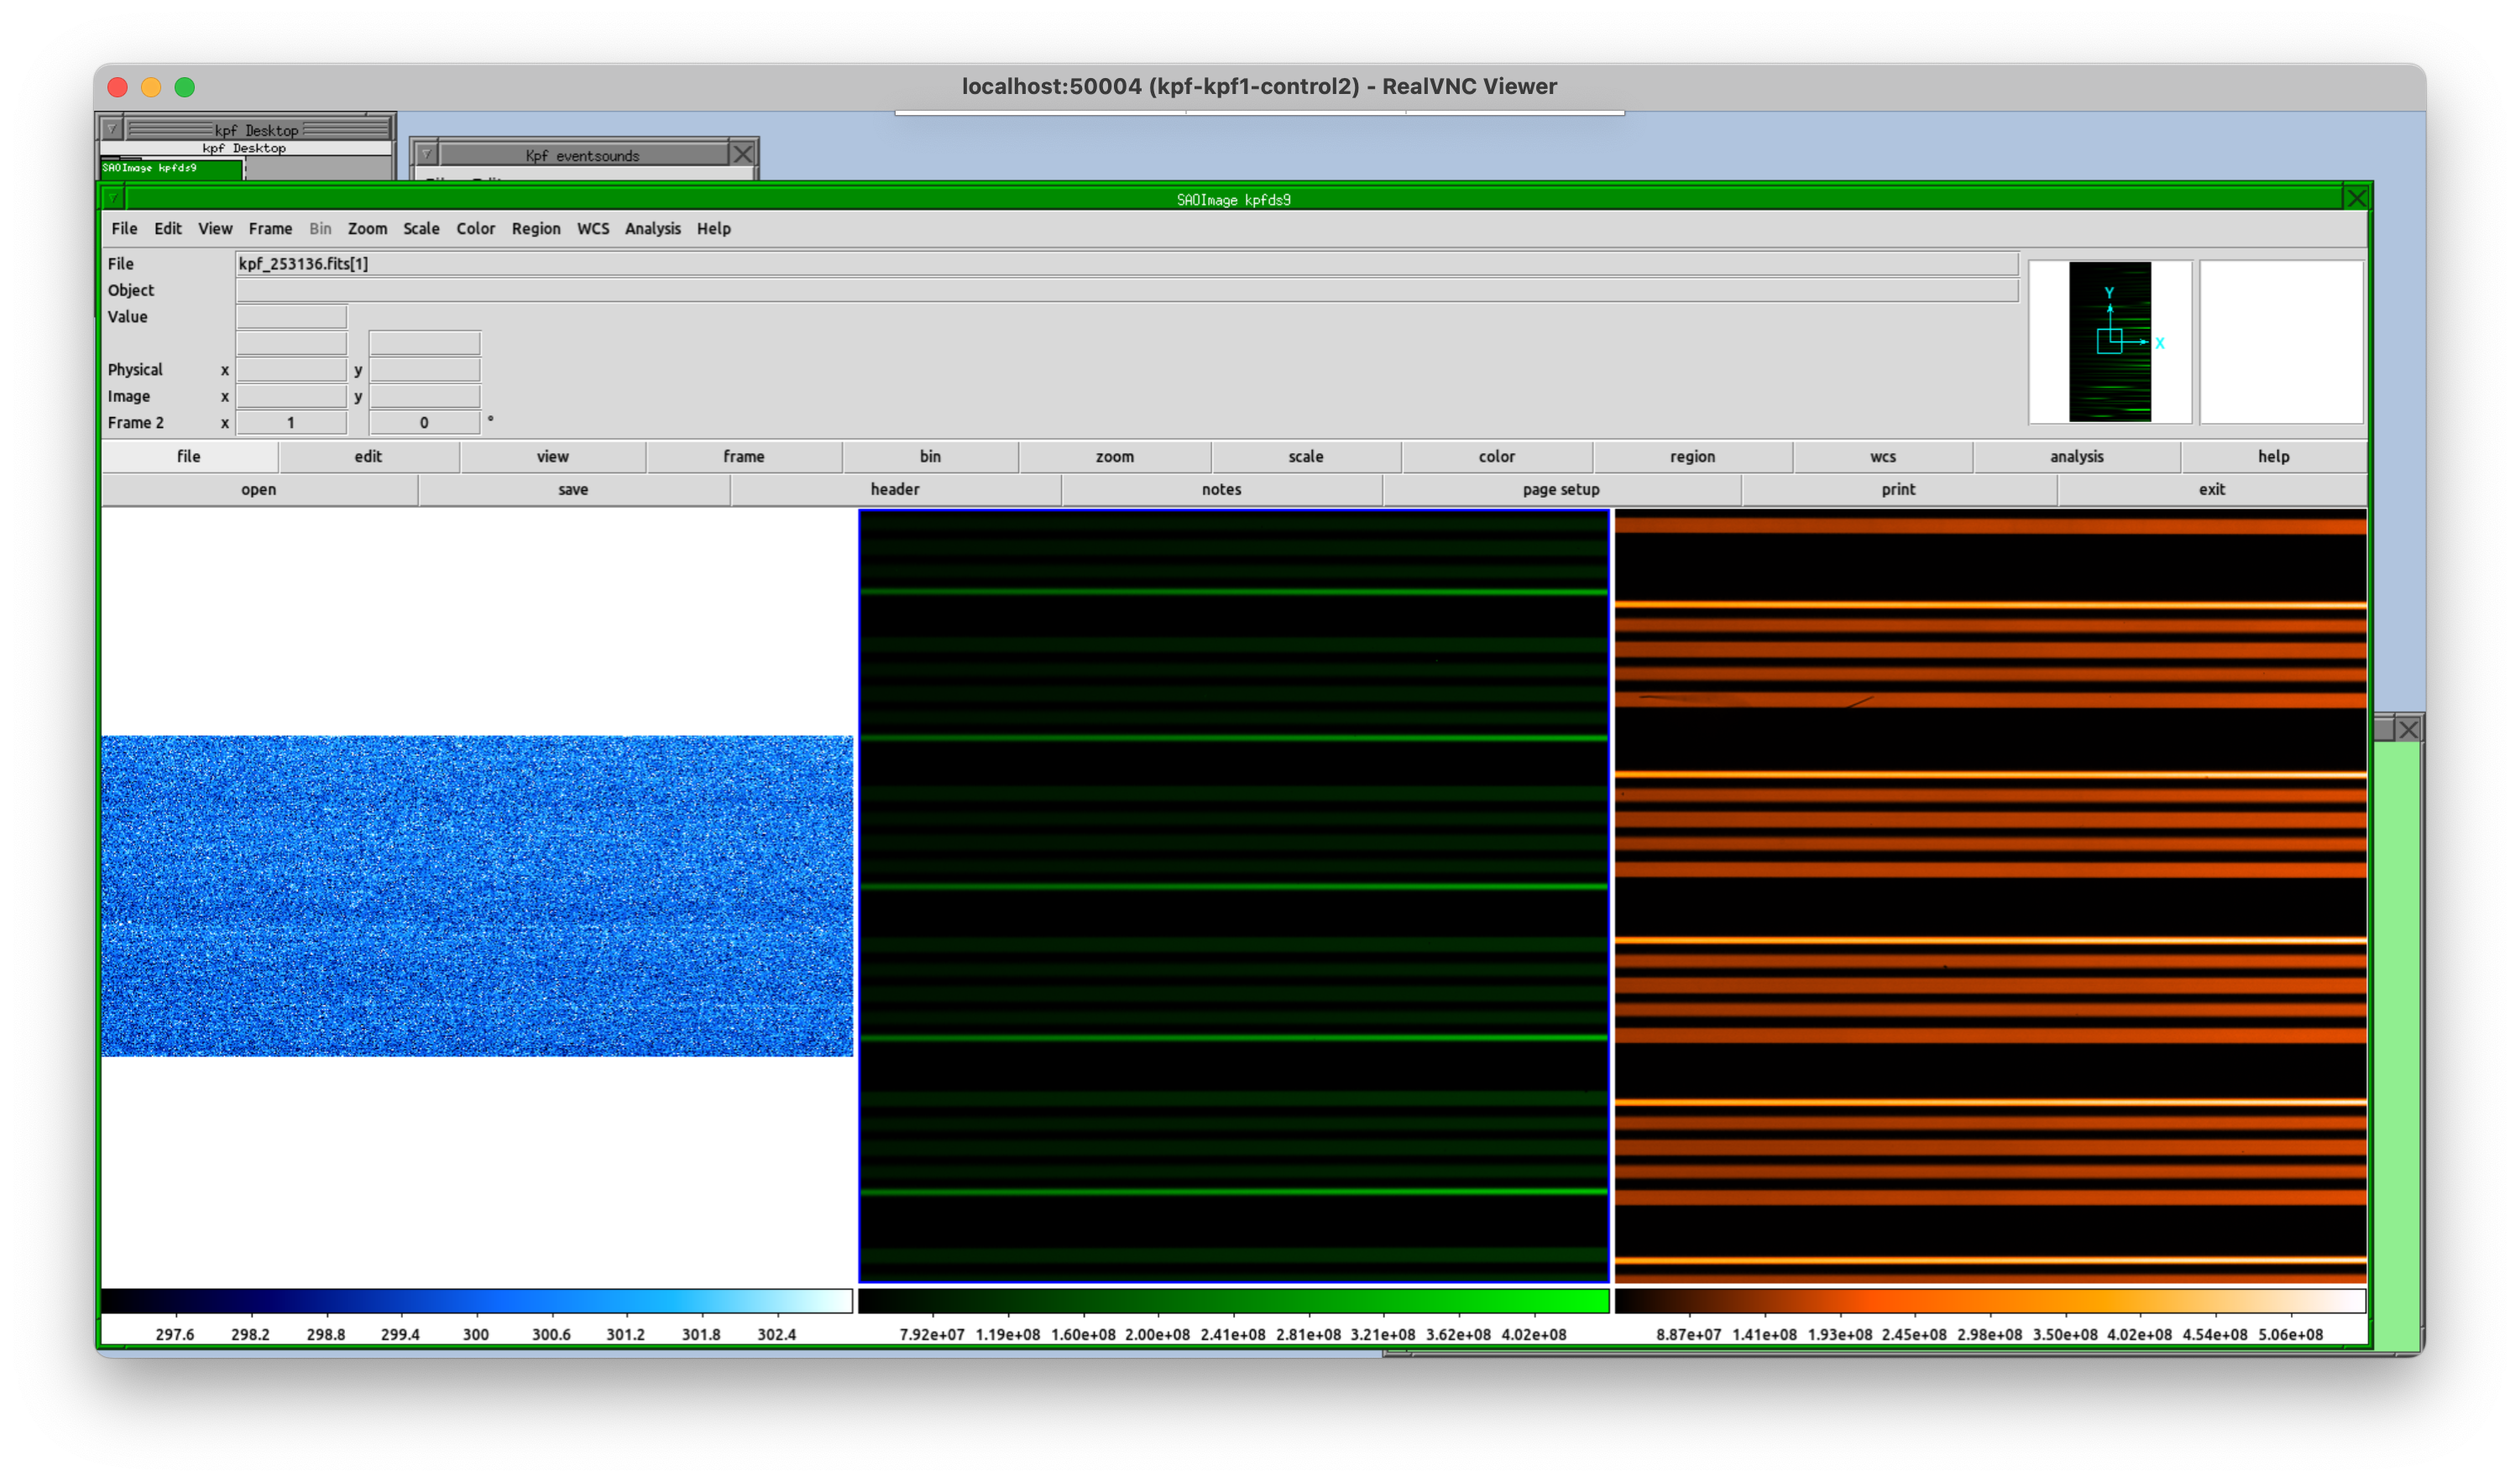Viewport: 2520px width, 1482px height.
Task: Click the panner thumbnail image
Action: pos(2110,342)
